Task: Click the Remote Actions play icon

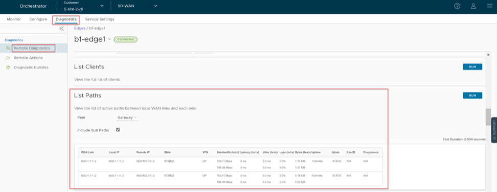Action: click(8, 58)
